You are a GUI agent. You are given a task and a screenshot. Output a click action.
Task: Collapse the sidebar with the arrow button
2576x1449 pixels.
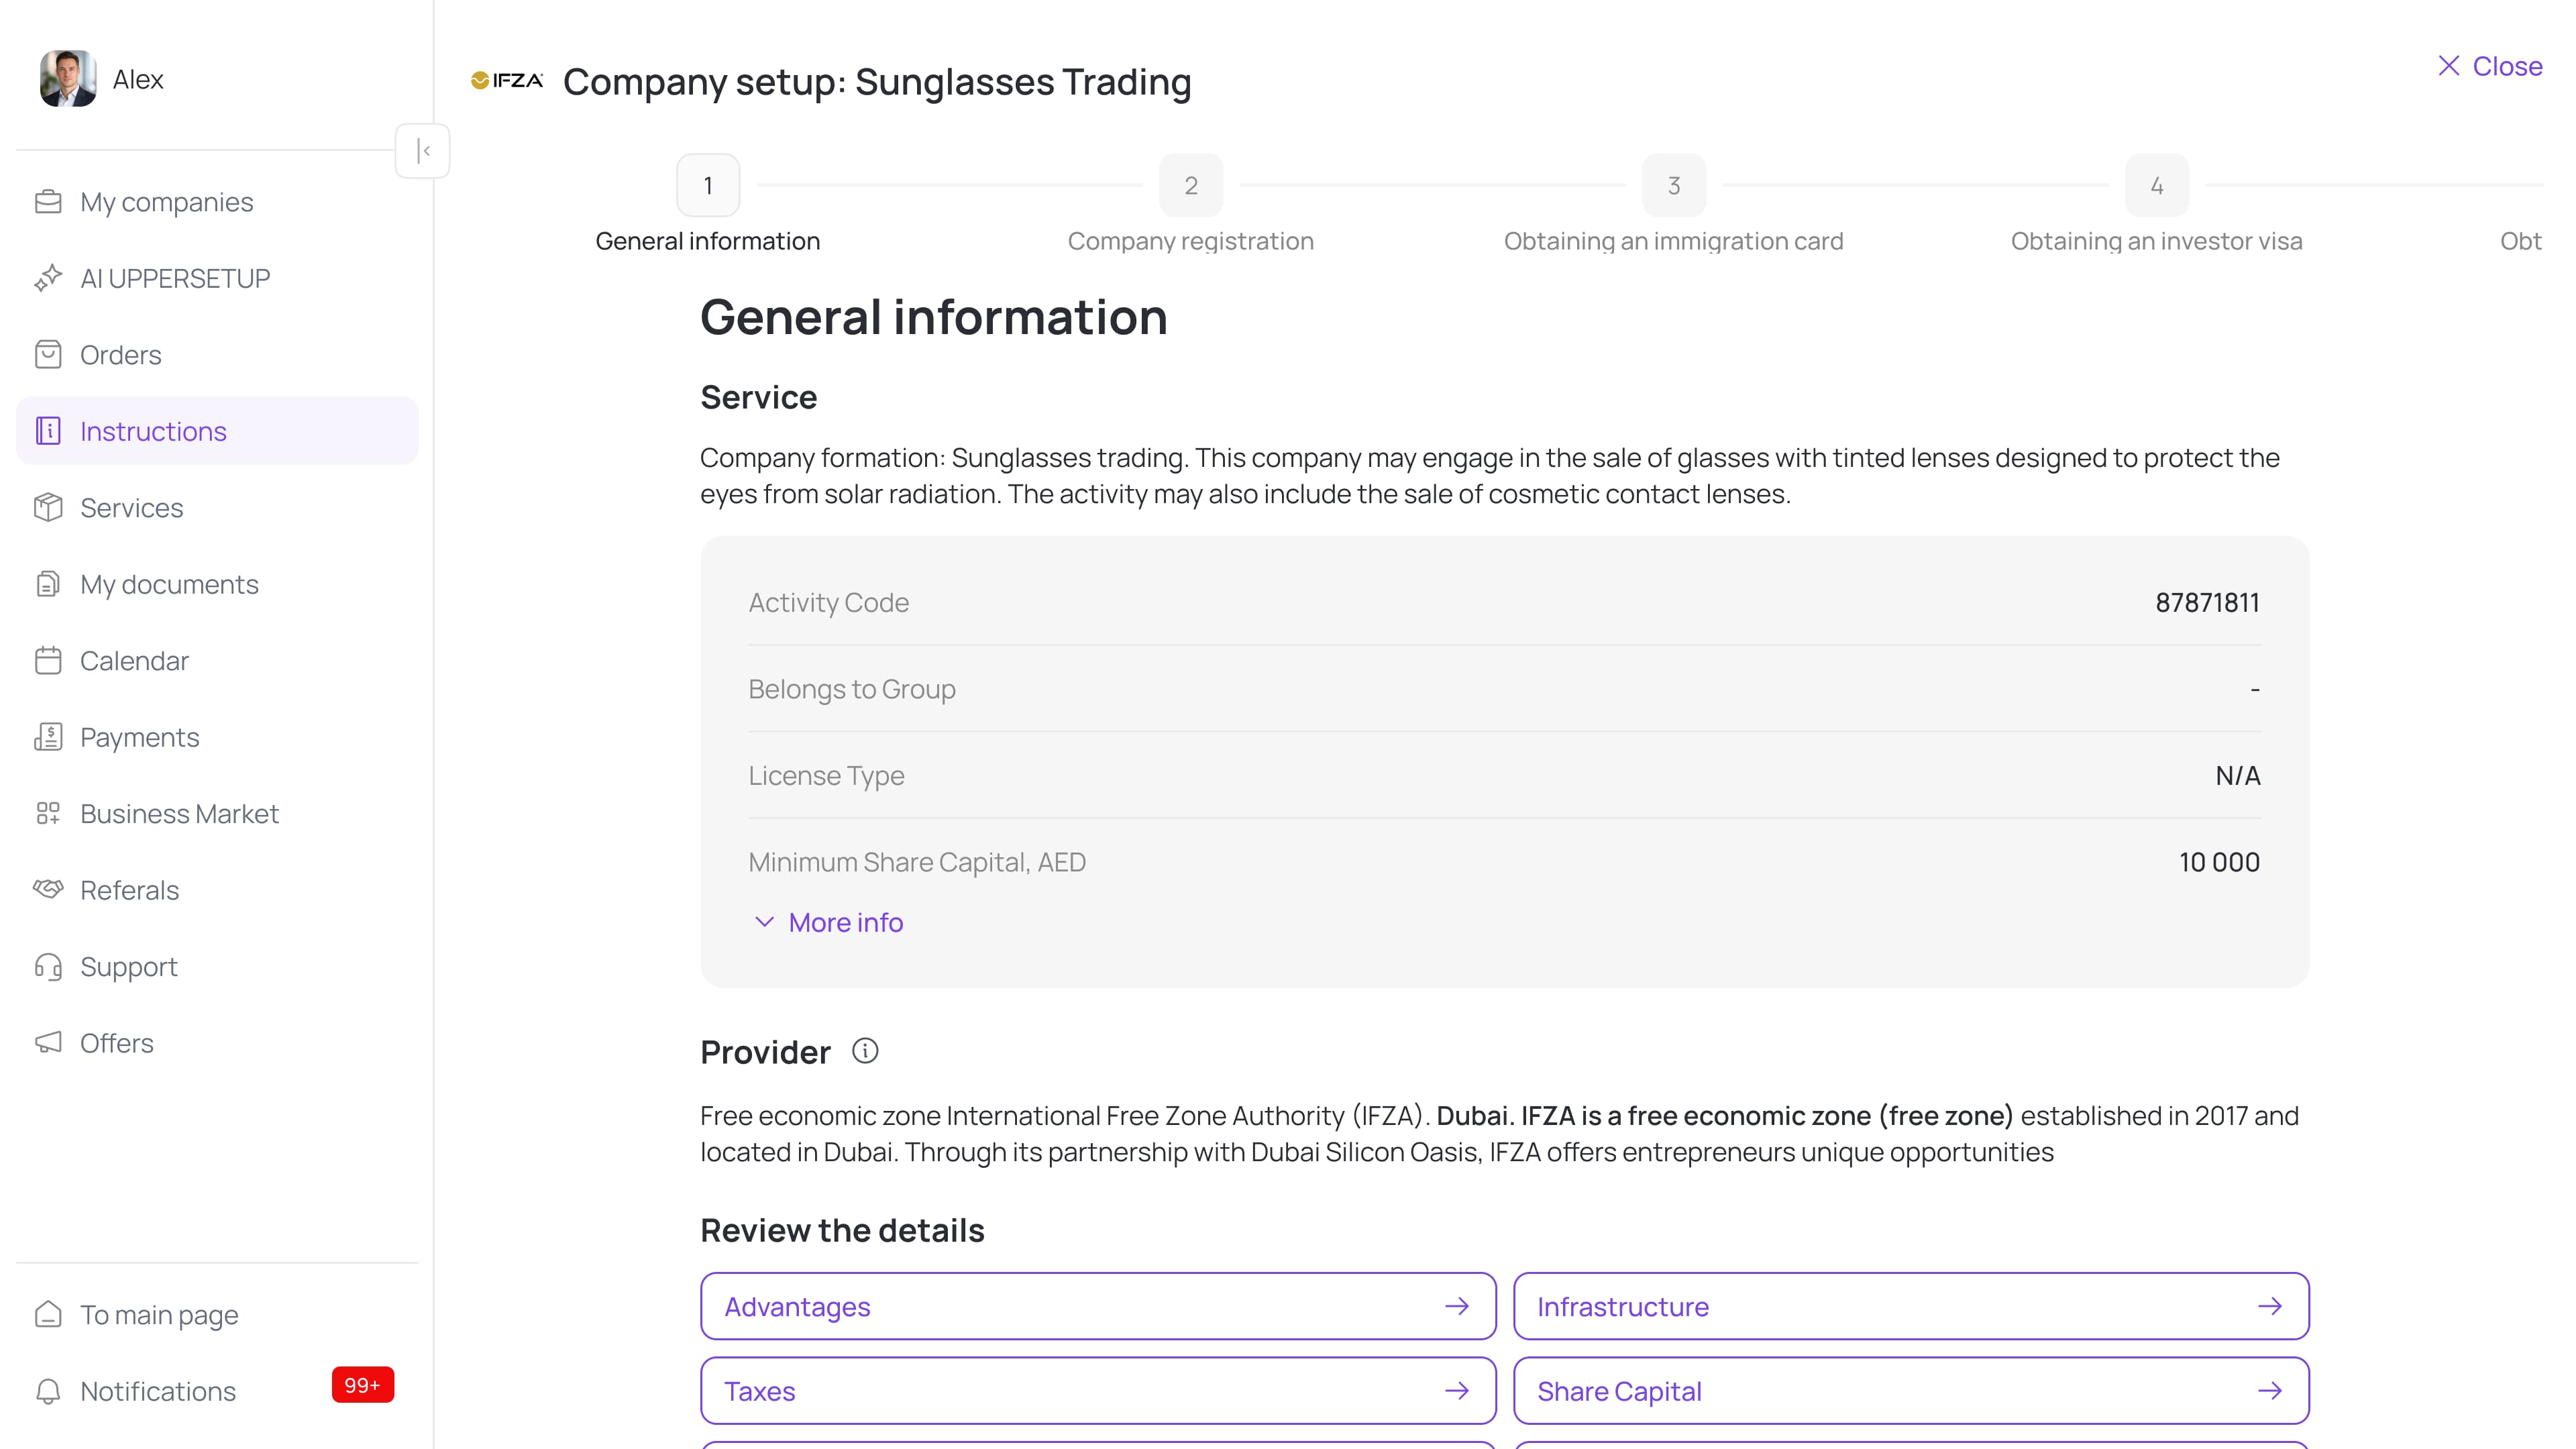coord(423,151)
